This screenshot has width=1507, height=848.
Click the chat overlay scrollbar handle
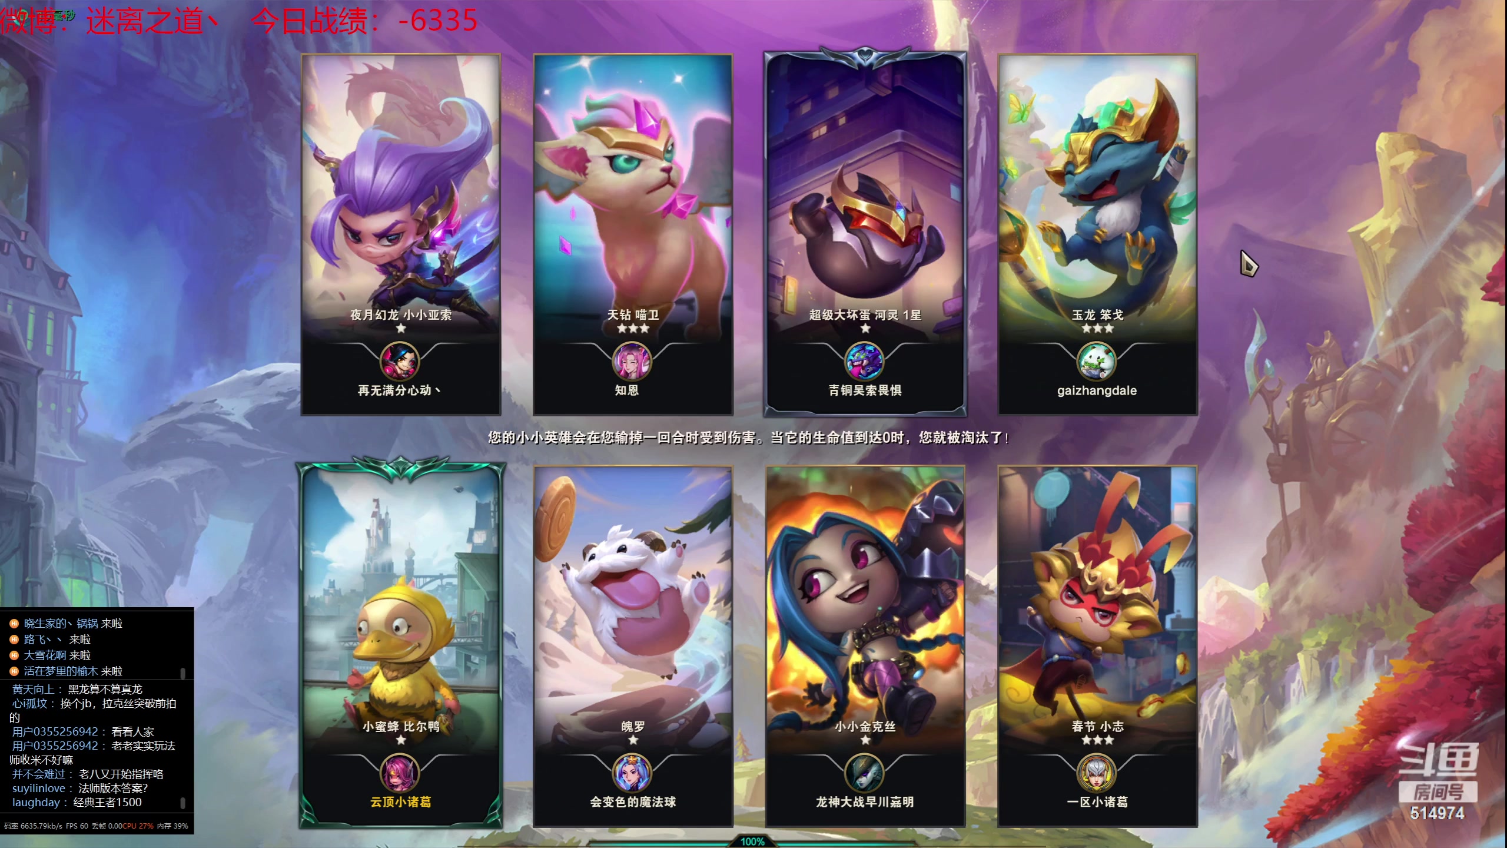click(x=182, y=803)
